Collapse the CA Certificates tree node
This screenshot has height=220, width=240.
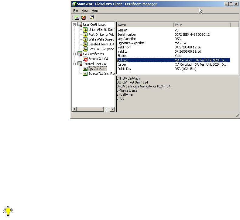[x=74, y=54]
